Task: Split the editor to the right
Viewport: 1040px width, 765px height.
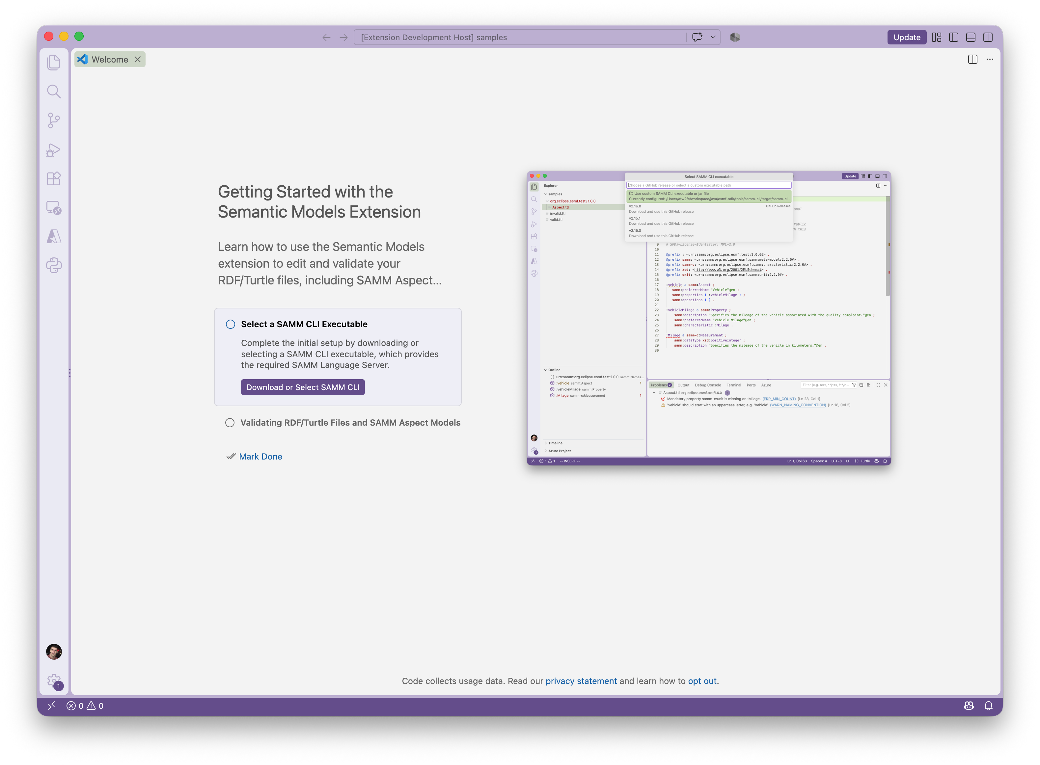Action: (x=972, y=59)
